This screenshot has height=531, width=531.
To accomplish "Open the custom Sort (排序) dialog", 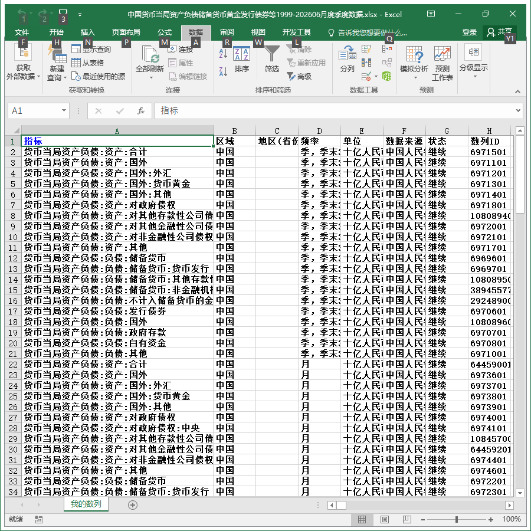I will click(242, 60).
